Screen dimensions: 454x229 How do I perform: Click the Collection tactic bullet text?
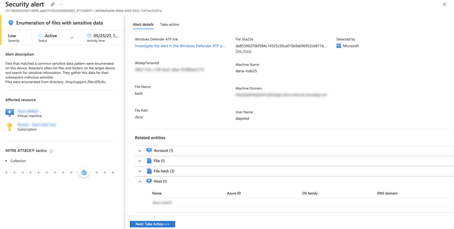tap(18, 161)
